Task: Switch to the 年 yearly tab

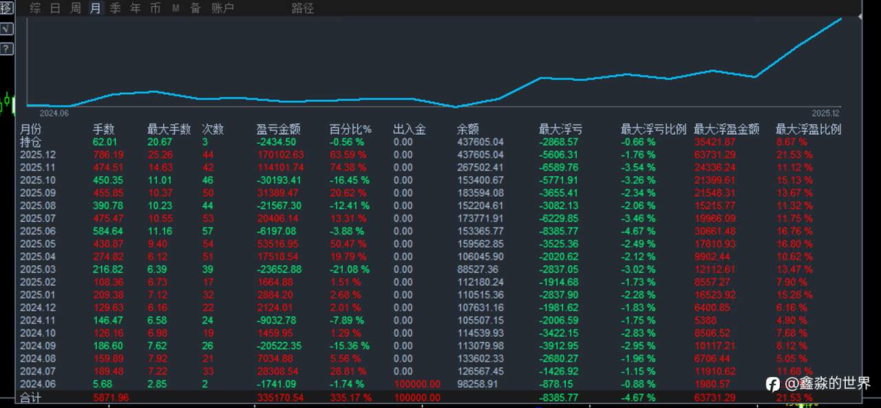Action: (135, 8)
